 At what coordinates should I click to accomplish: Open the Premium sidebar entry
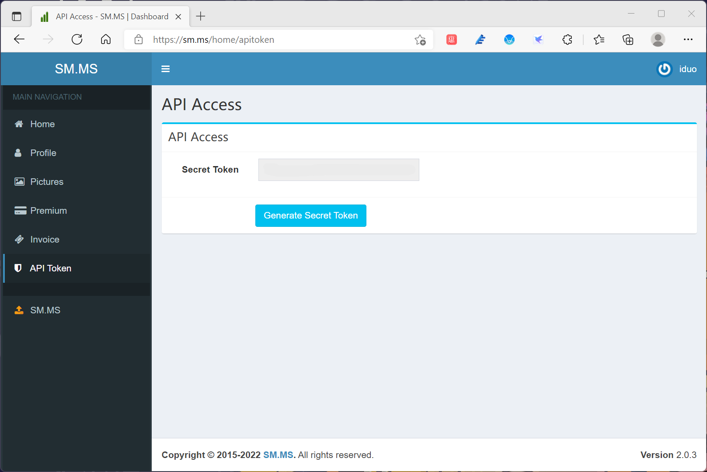(x=77, y=211)
